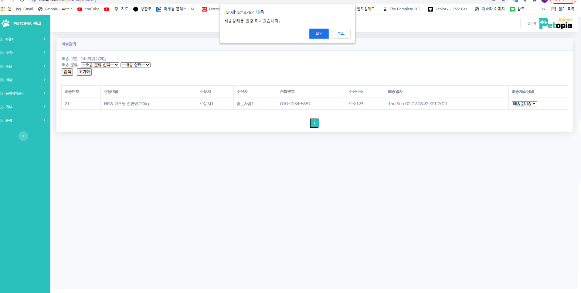Select the 비회원 radio button
Image resolution: width=581 pixels, height=293 pixels.
pyautogui.click(x=82, y=59)
